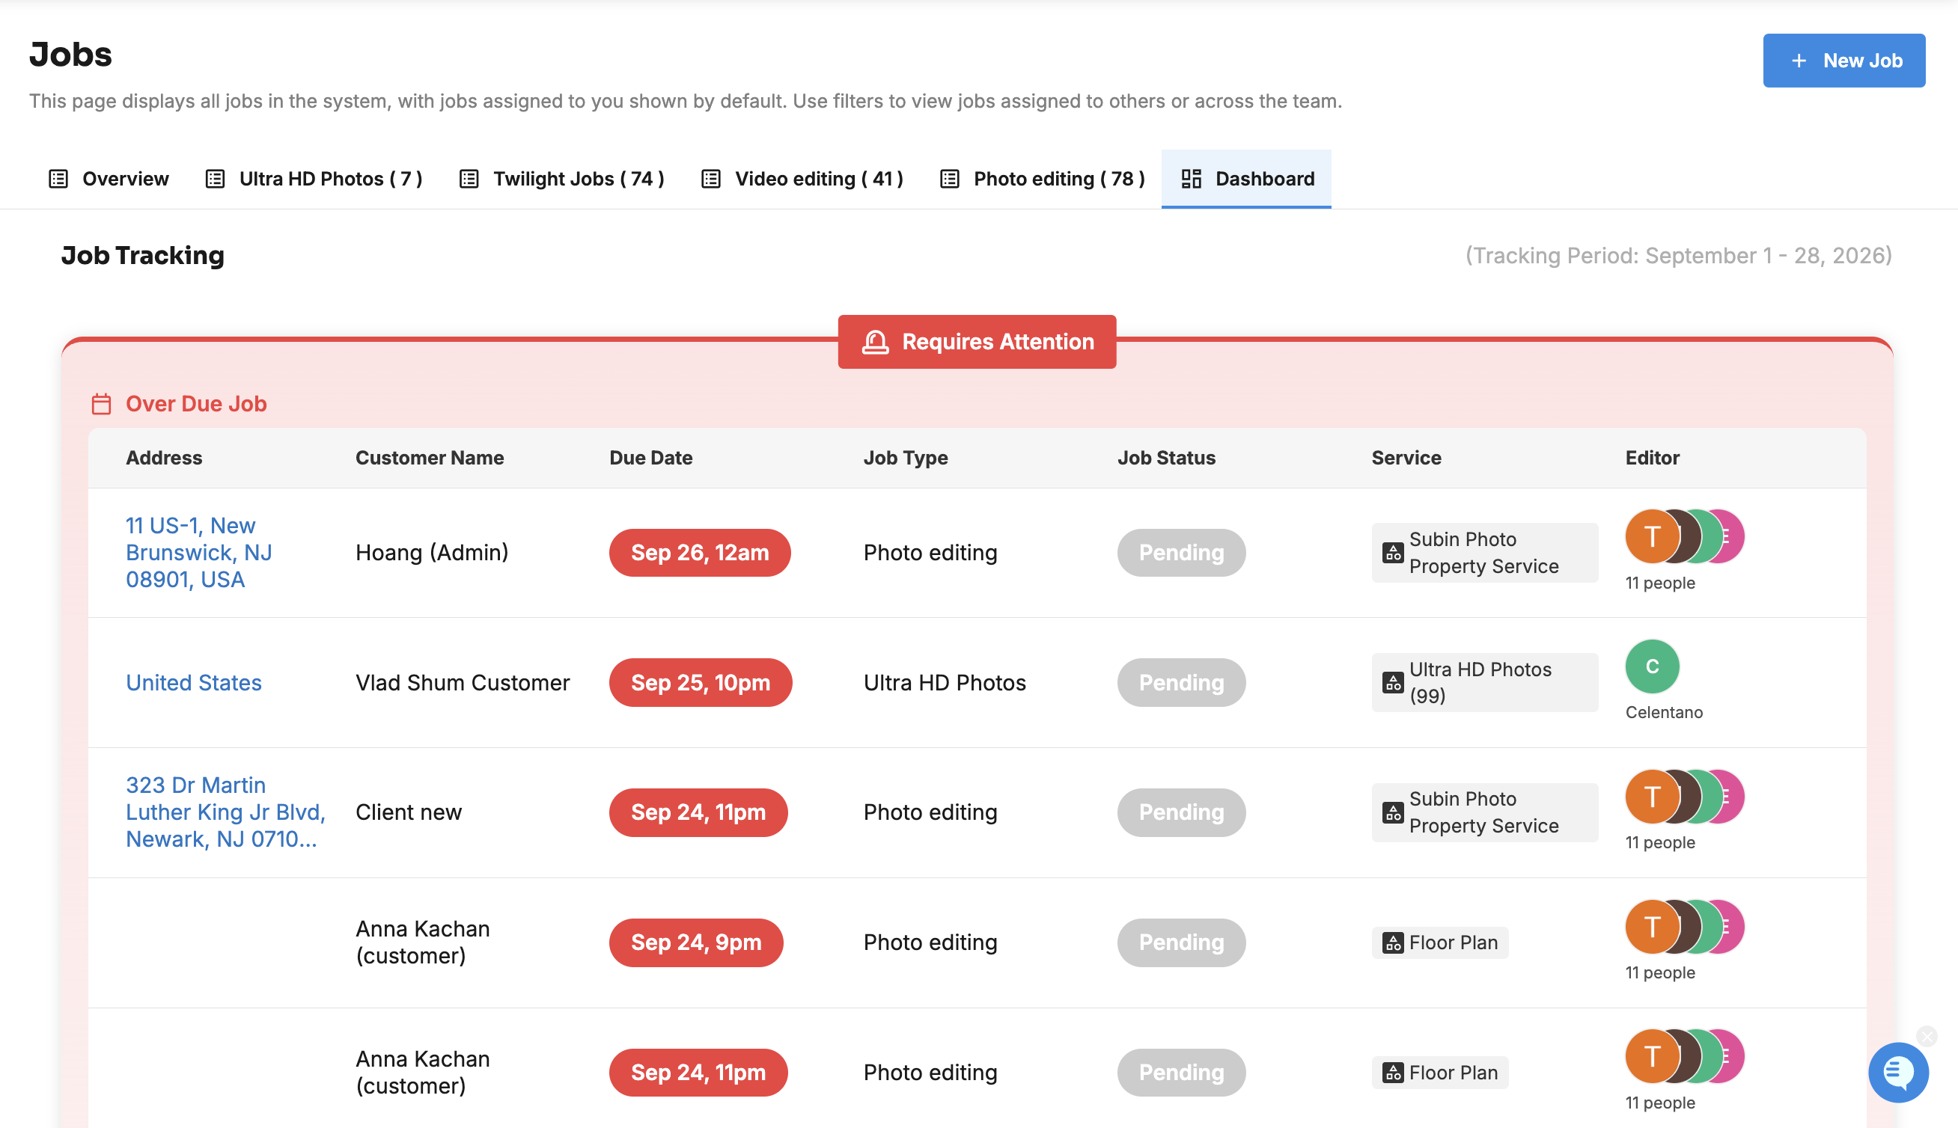Dismiss the chat widget close icon
Viewport: 1958px width, 1128px height.
1927,1036
